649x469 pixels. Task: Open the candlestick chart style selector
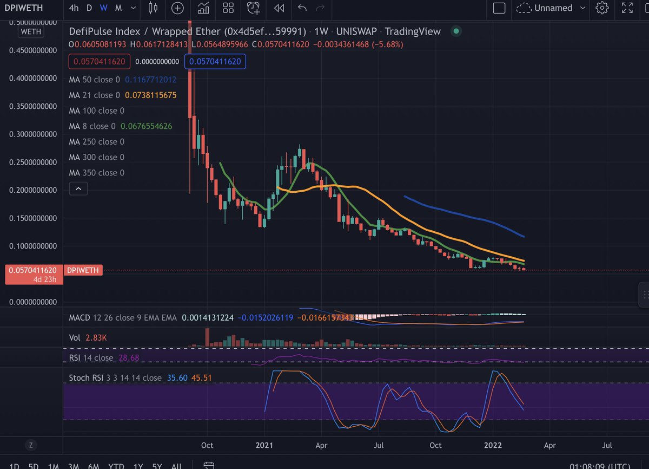pyautogui.click(x=153, y=8)
